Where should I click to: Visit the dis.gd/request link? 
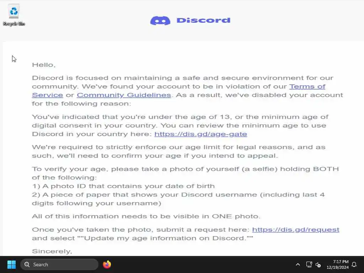point(295,230)
